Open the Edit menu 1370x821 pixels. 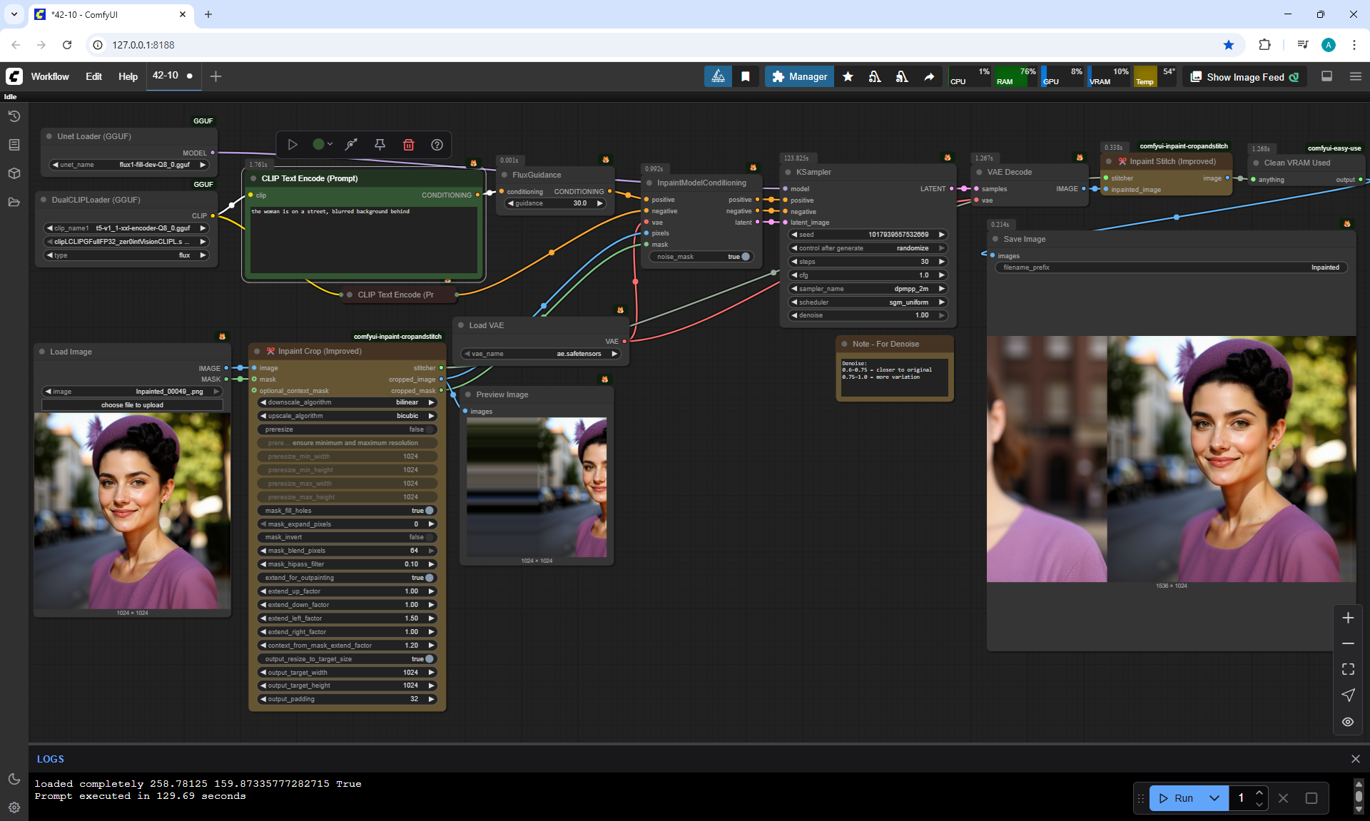pos(93,76)
